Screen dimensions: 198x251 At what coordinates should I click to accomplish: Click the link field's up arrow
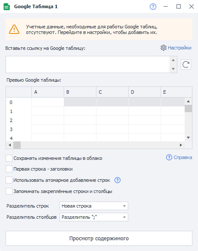[x=173, y=60]
